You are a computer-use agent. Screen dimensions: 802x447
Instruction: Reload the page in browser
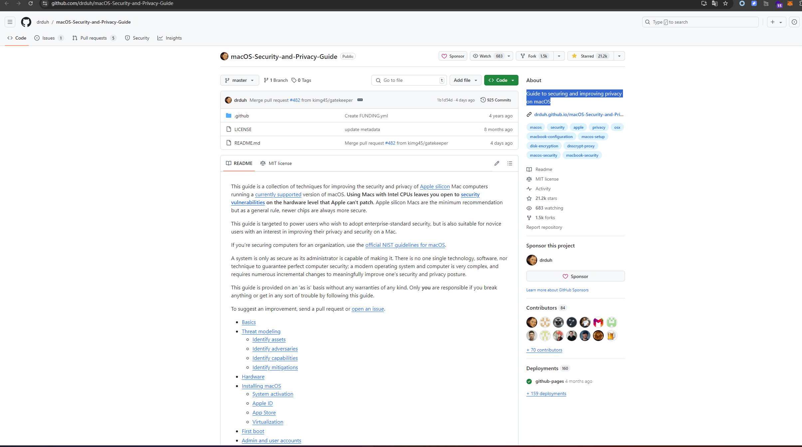(x=30, y=3)
